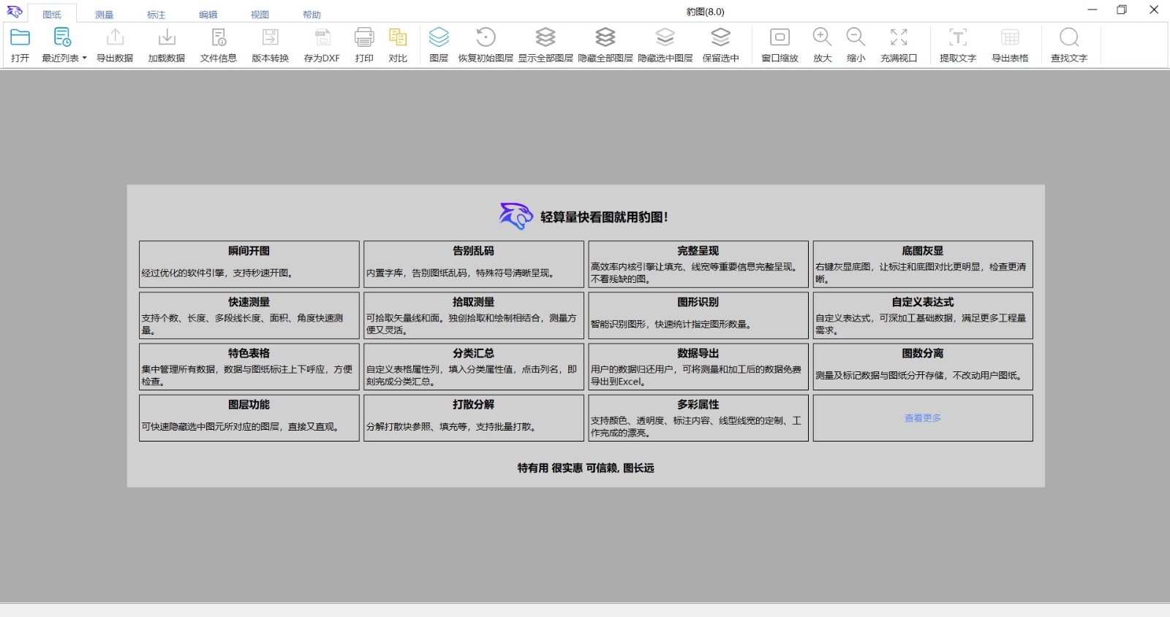Click the 底图灰显 heading text
1170x617 pixels.
pyautogui.click(x=923, y=251)
